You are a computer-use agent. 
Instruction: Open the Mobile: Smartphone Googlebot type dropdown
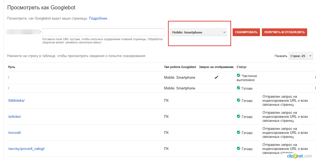point(199,32)
